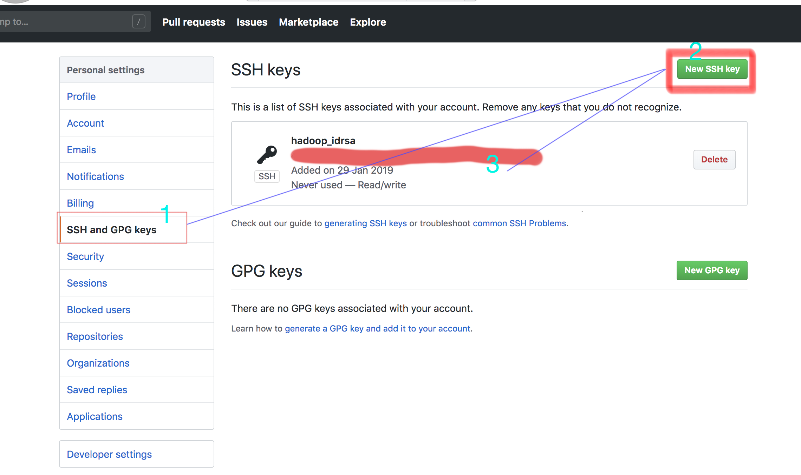The width and height of the screenshot is (801, 475).
Task: Click the Personal settings sidebar header
Action: (x=137, y=70)
